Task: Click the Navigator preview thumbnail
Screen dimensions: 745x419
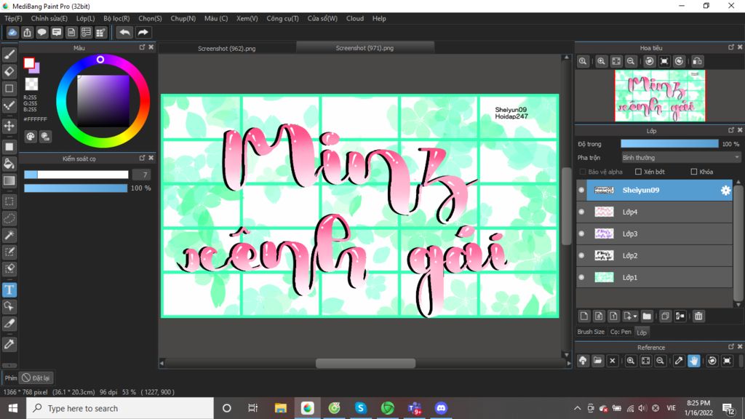Action: (x=660, y=95)
